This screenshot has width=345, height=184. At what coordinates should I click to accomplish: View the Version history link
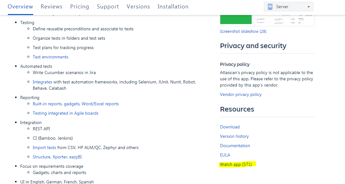pos(234,136)
